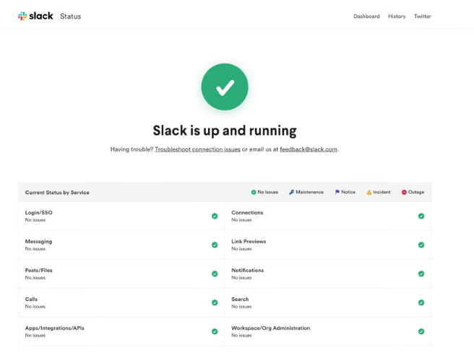This screenshot has height=363, width=474.
Task: Click the 'No Issues' legend label
Action: 268,192
